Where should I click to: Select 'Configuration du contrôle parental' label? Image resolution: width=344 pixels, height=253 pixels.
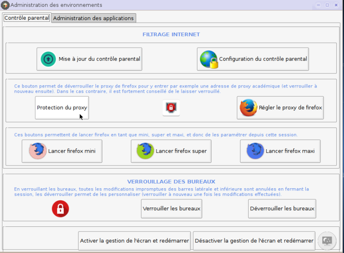click(263, 59)
